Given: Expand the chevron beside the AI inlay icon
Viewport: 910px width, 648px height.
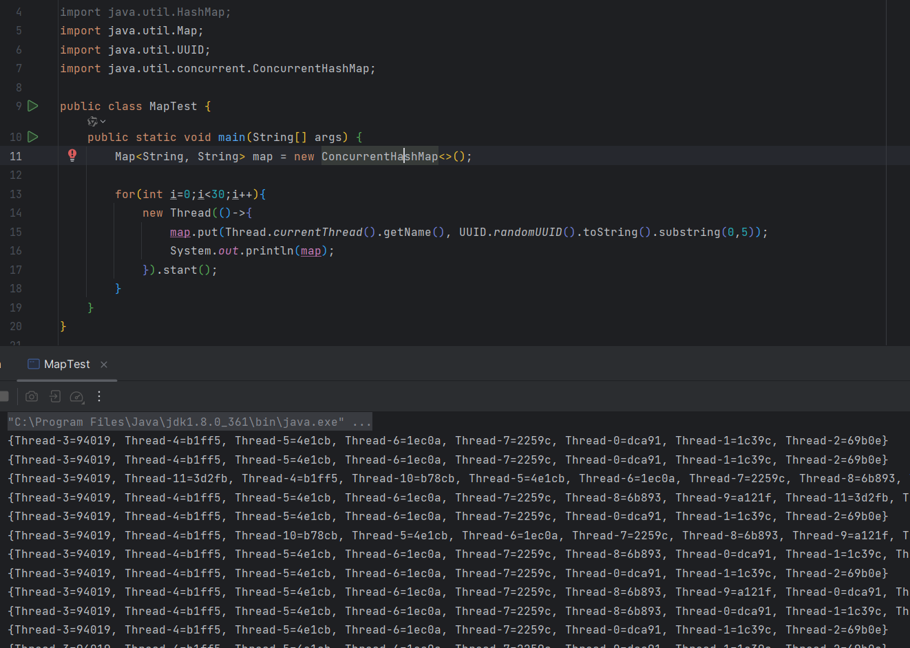Looking at the screenshot, I should pos(103,122).
